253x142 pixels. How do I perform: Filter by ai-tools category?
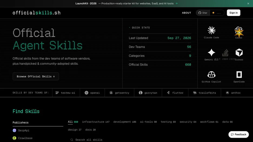pyautogui.click(x=148, y=122)
